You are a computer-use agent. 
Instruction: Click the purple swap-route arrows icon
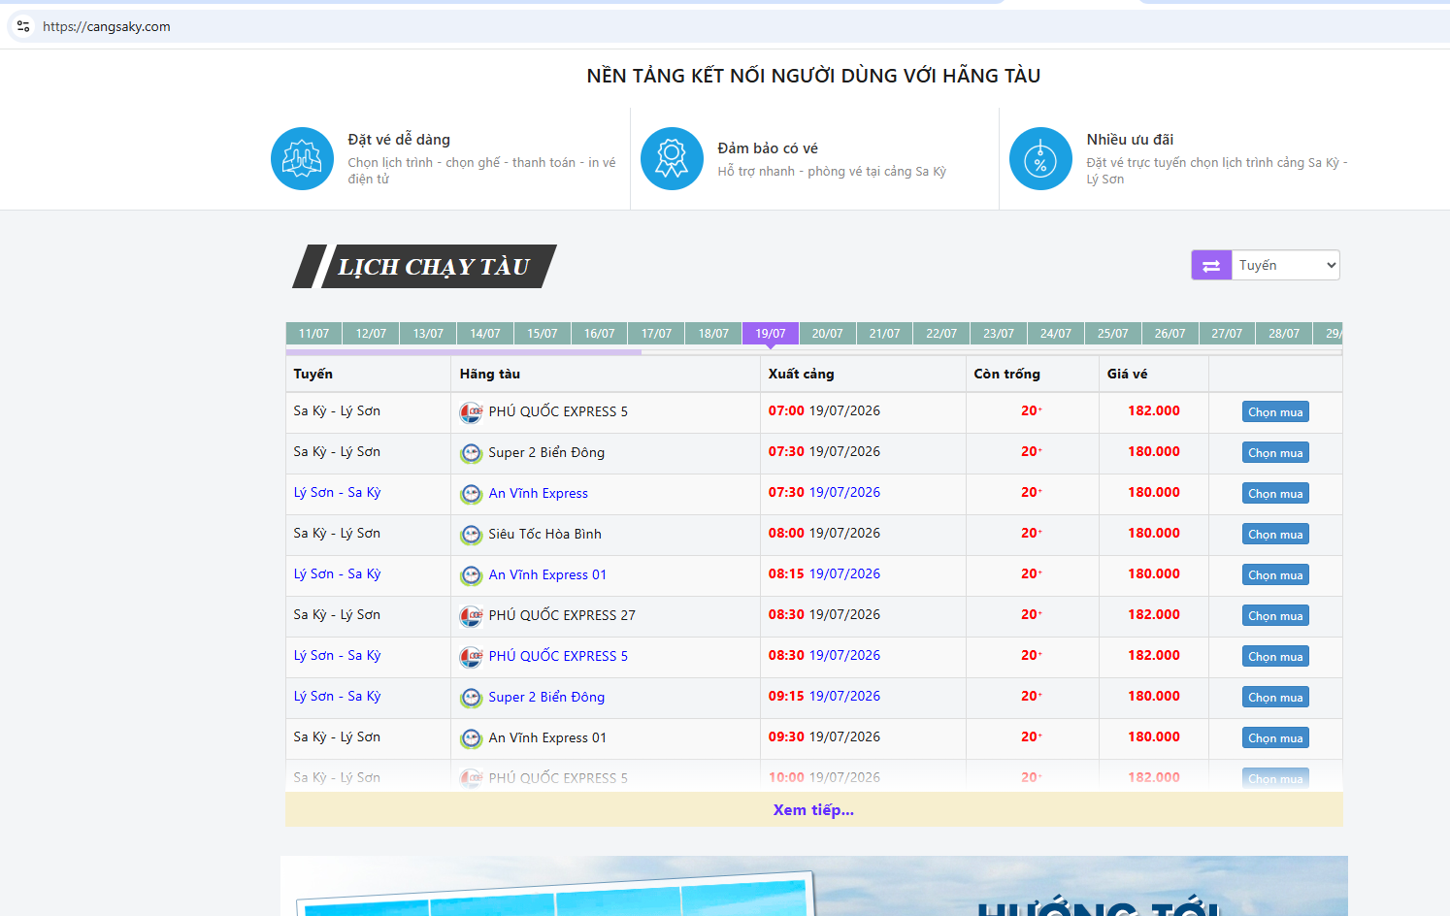pos(1211,265)
